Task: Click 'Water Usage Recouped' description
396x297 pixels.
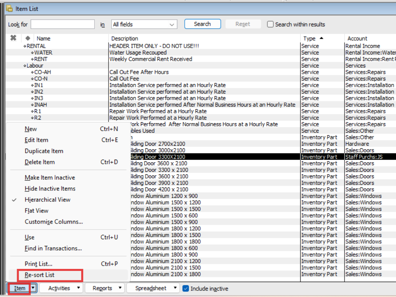Action: tap(138, 52)
